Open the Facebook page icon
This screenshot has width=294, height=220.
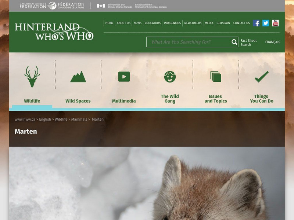[x=256, y=23]
